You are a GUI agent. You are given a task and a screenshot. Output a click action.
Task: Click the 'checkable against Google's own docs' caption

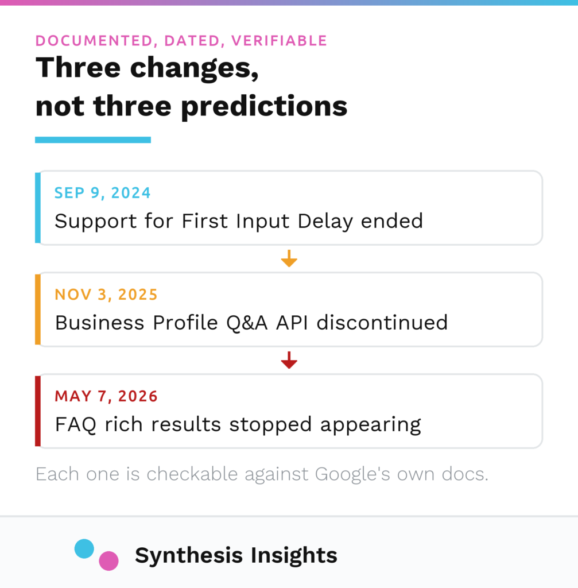coord(262,474)
